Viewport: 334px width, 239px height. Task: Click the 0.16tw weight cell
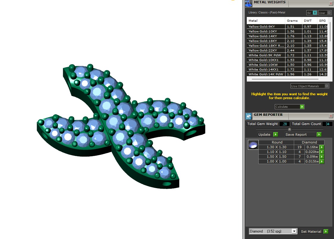[312, 147]
